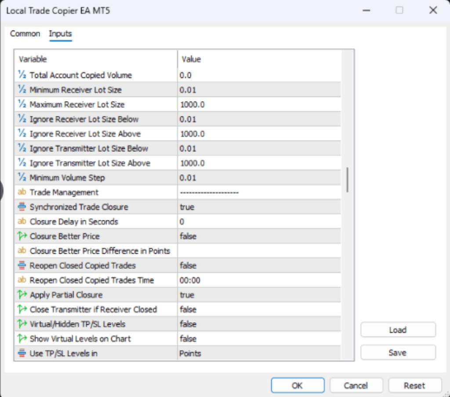Edit Ignore Receiver Lot Size Below value

(259, 119)
